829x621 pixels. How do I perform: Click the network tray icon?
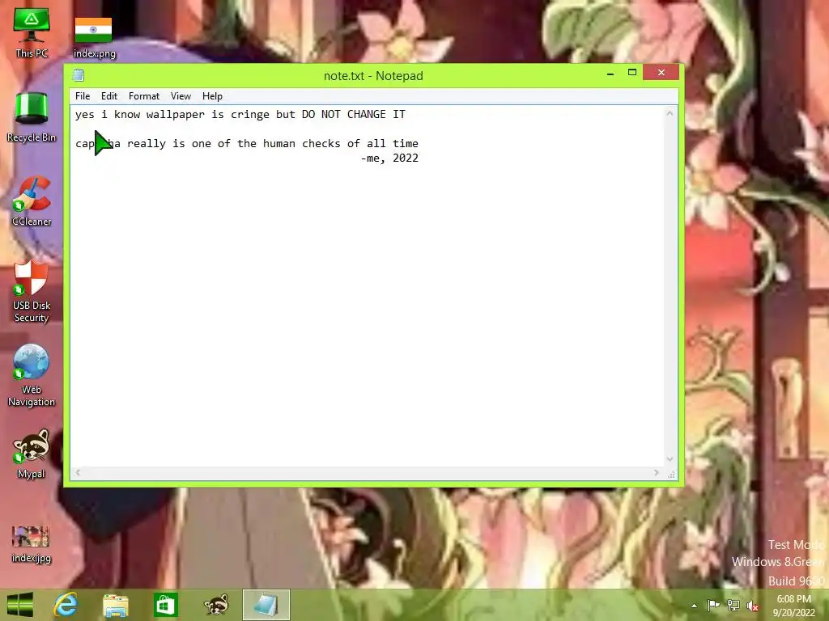[x=733, y=605]
